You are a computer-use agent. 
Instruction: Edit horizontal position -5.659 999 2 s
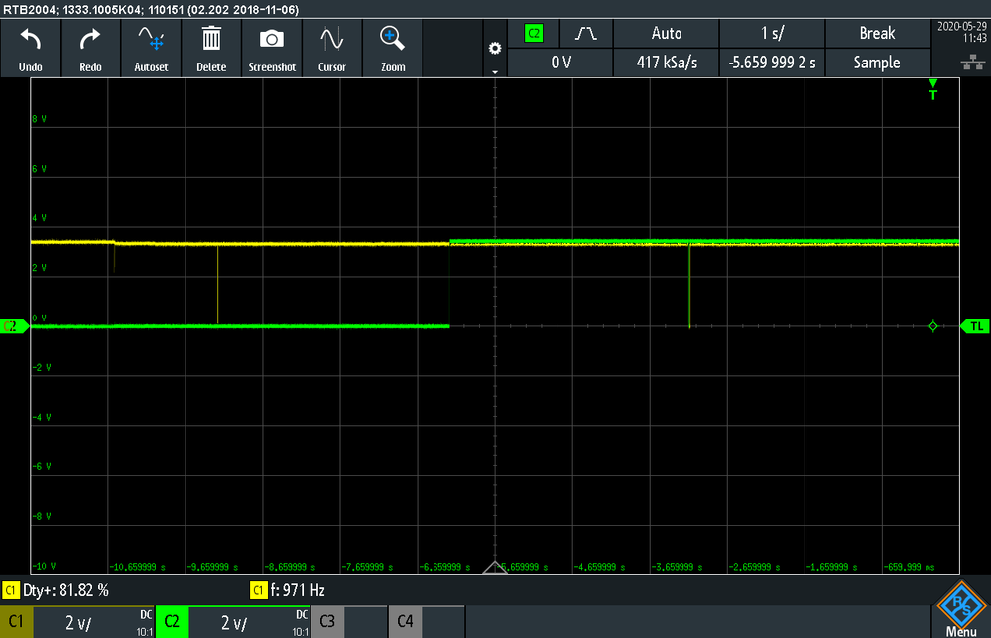772,63
